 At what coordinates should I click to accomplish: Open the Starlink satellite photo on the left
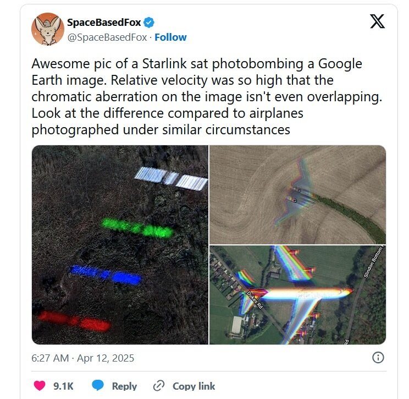pyautogui.click(x=120, y=244)
